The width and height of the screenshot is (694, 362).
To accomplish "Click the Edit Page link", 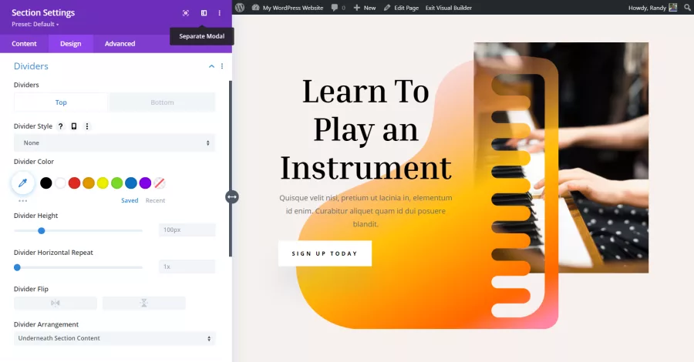I will pyautogui.click(x=406, y=8).
